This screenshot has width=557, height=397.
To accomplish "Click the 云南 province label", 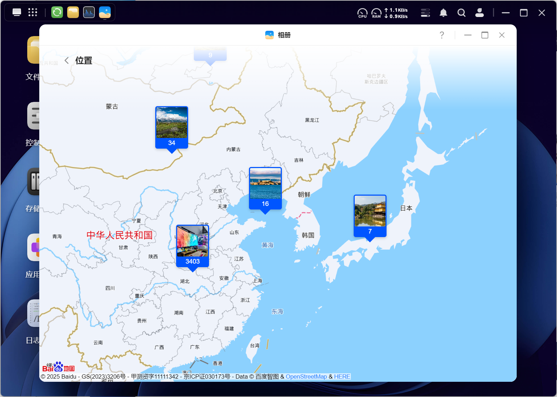I will coord(98,343).
